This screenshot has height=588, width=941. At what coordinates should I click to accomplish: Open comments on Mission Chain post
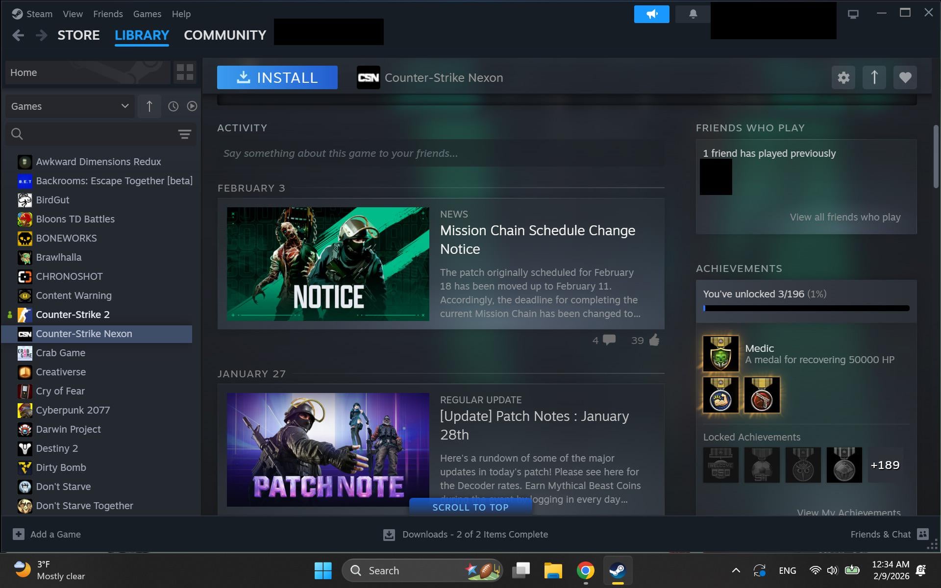pyautogui.click(x=609, y=340)
